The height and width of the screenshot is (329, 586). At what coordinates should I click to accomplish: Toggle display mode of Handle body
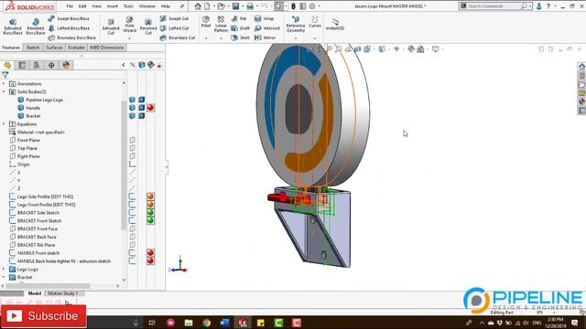tap(141, 108)
